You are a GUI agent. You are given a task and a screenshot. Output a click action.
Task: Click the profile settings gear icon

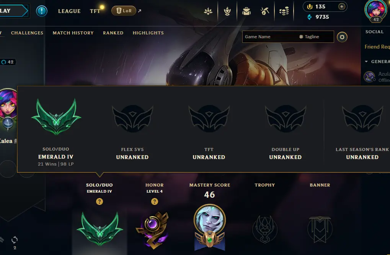point(342,37)
